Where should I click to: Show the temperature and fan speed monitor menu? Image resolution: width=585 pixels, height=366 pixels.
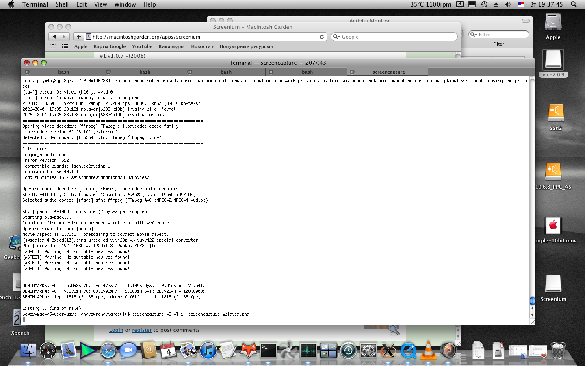tap(431, 4)
